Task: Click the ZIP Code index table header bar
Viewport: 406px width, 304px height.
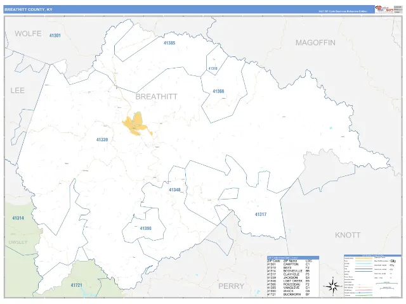Action: (293, 258)
